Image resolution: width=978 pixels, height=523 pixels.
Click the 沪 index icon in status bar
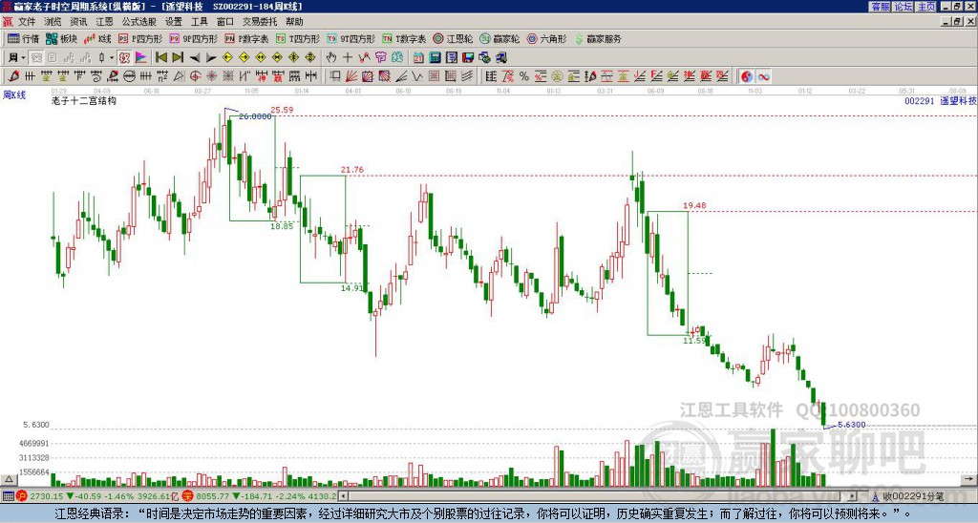pos(22,496)
